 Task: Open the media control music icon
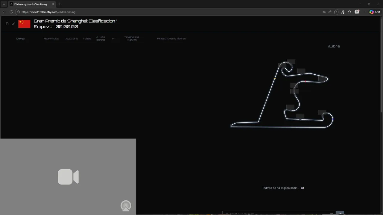pyautogui.click(x=343, y=12)
